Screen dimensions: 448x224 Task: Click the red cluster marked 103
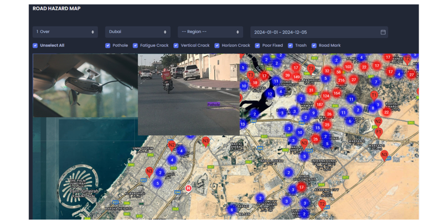(x=348, y=66)
